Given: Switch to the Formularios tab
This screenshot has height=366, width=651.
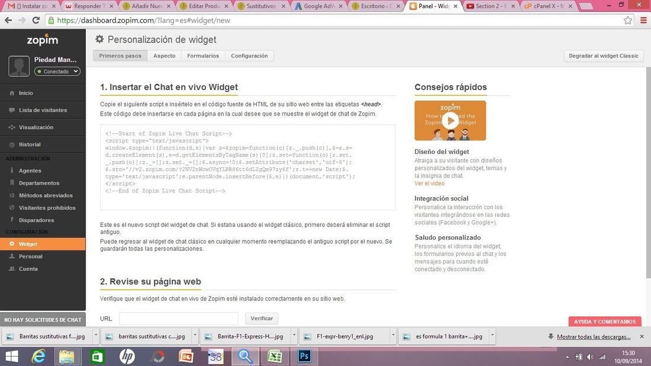Looking at the screenshot, I should [203, 56].
